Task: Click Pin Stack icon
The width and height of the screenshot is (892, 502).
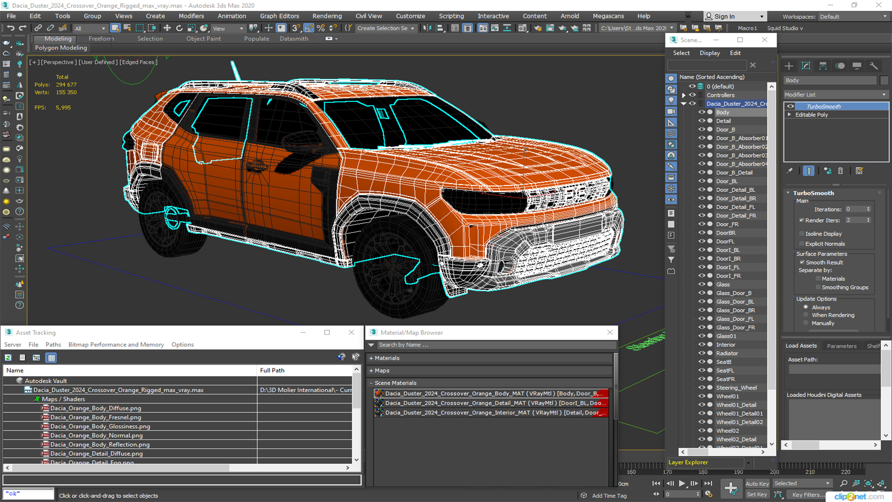Action: click(x=789, y=171)
